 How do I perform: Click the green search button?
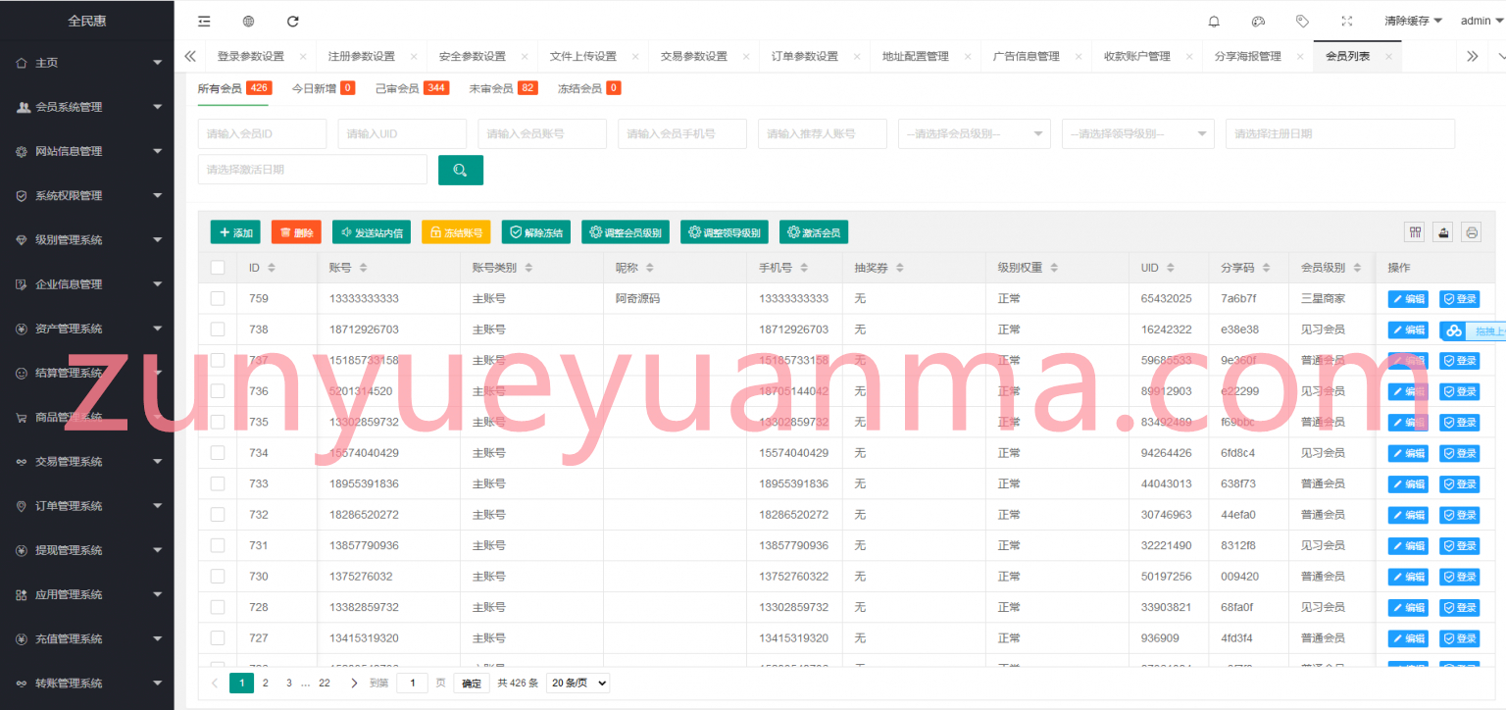460,170
